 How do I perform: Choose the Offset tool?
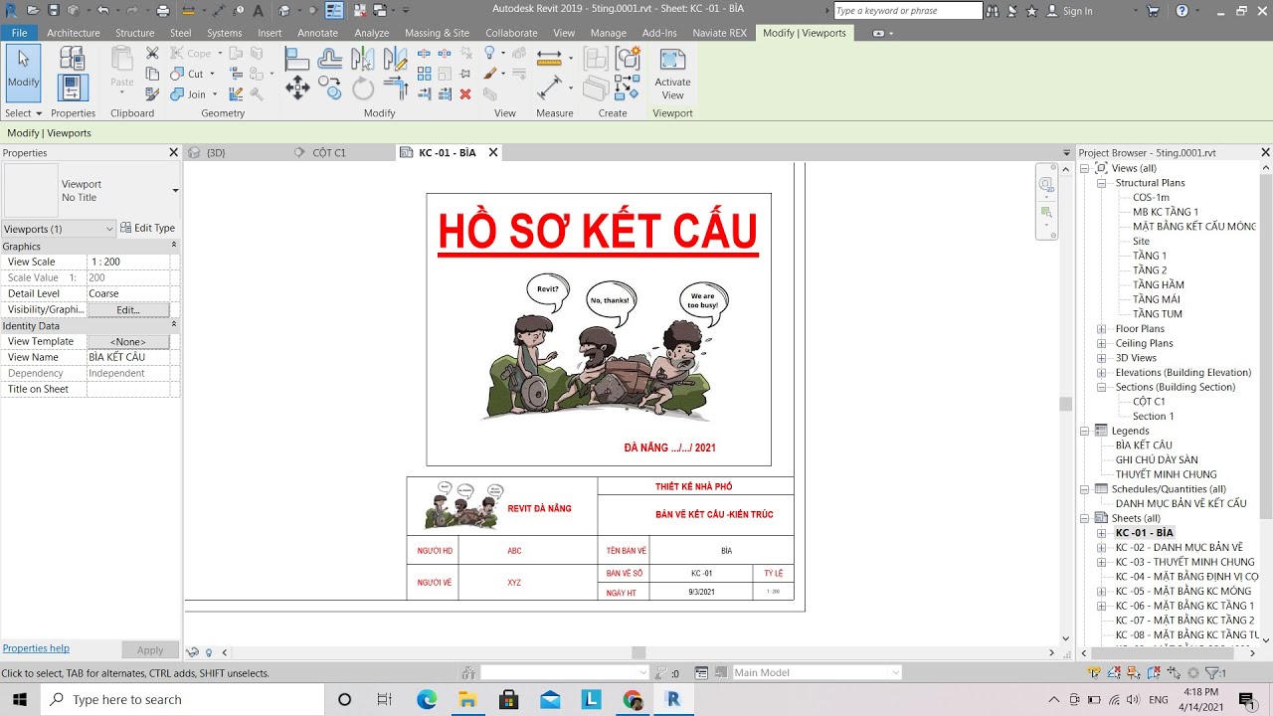tap(330, 59)
